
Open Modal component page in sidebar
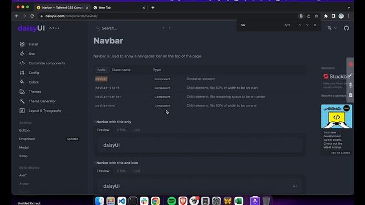click(24, 147)
